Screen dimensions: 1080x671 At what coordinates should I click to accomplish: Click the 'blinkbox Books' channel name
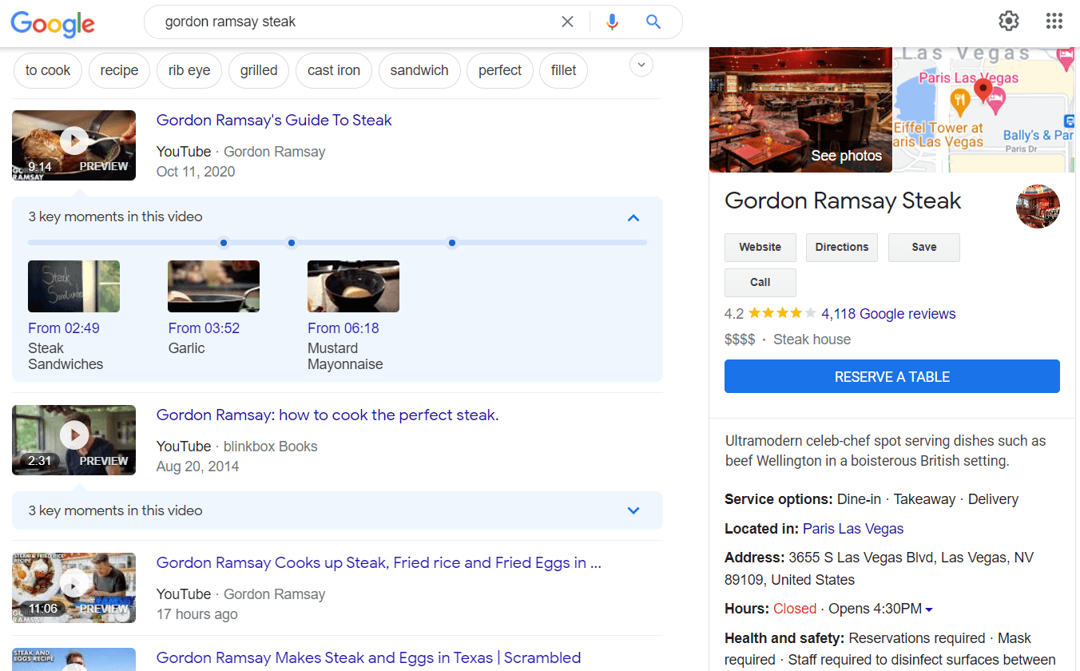(271, 447)
